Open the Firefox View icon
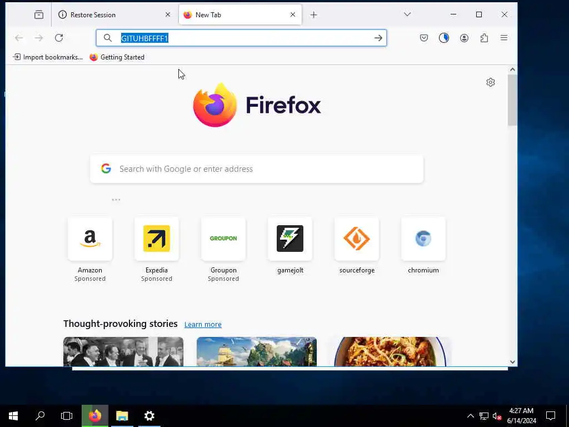This screenshot has height=427, width=569. tap(39, 15)
